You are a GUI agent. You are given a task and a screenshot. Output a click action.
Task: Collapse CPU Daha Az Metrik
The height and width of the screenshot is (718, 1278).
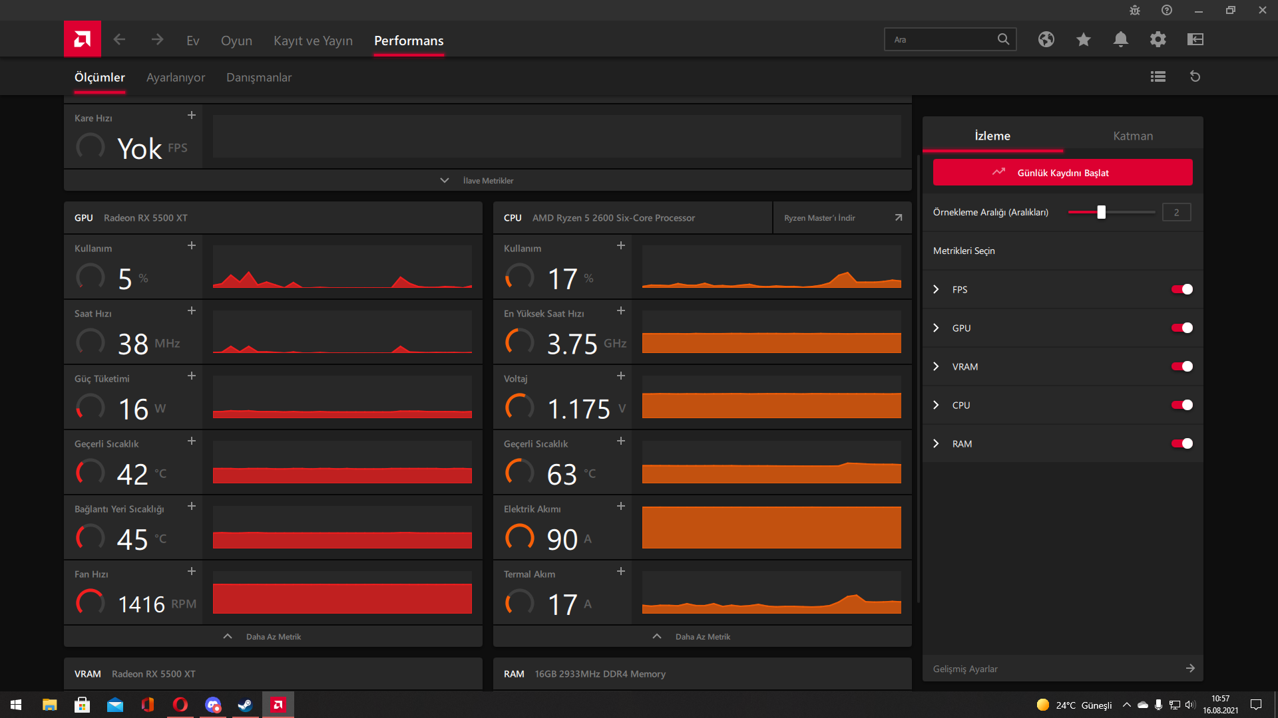pos(702,636)
